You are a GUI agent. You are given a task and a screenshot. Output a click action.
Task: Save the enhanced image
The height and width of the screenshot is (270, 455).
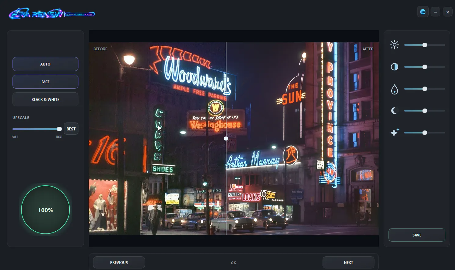click(417, 235)
